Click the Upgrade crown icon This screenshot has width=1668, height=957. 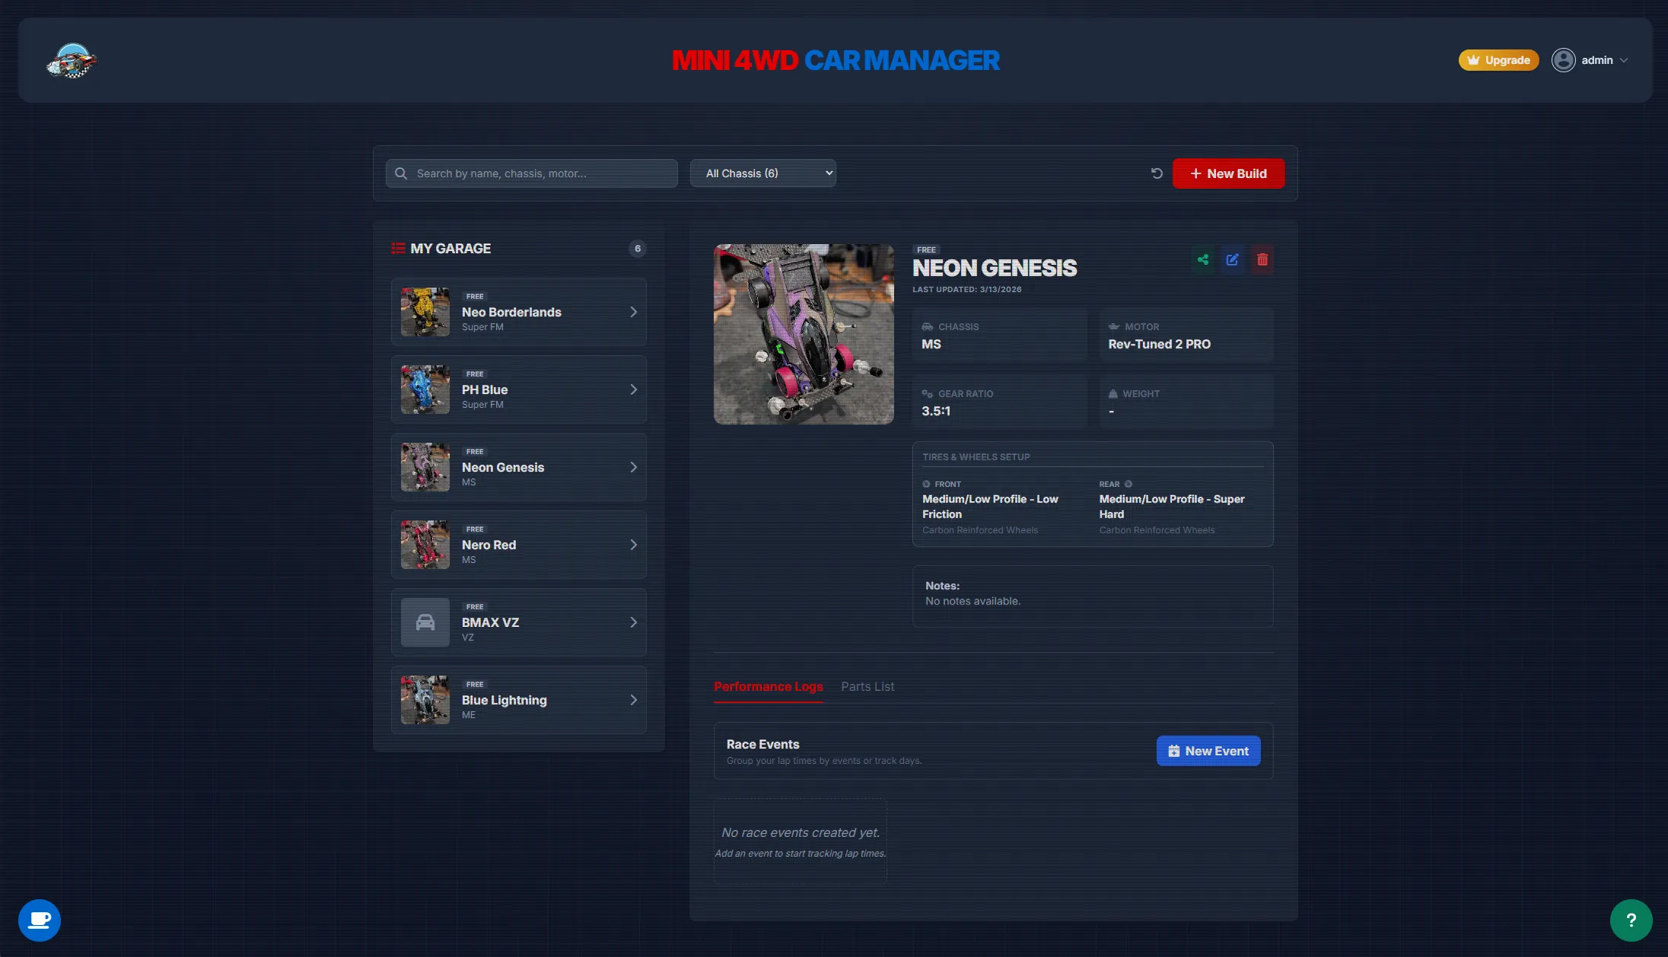pos(1473,60)
